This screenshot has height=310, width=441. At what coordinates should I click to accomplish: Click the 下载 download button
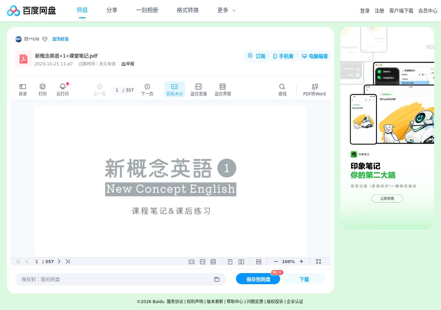pos(304,279)
